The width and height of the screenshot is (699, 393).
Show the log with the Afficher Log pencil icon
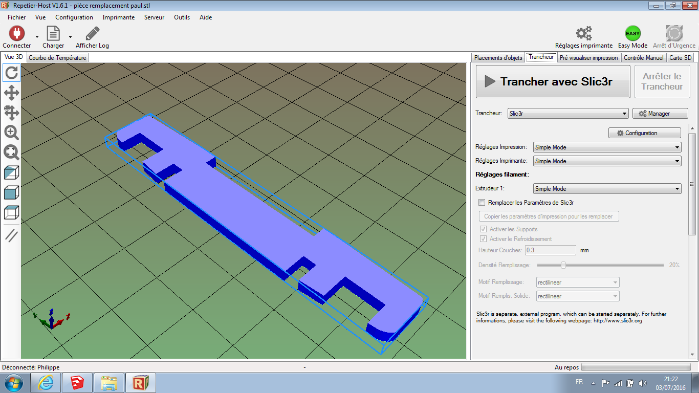pyautogui.click(x=93, y=34)
